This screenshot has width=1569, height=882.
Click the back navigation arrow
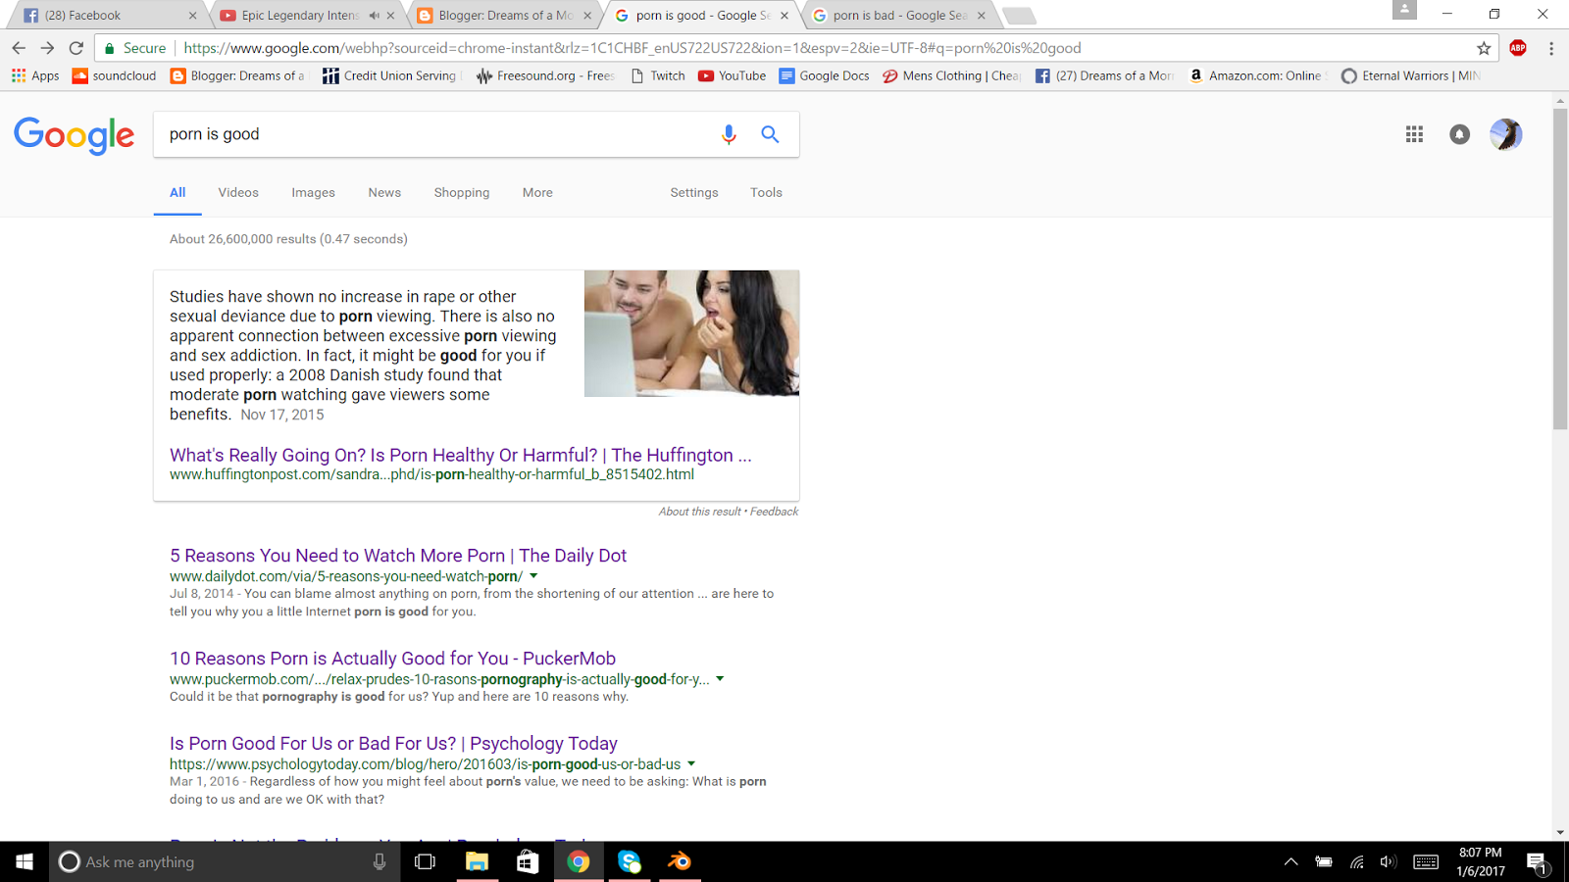19,47
